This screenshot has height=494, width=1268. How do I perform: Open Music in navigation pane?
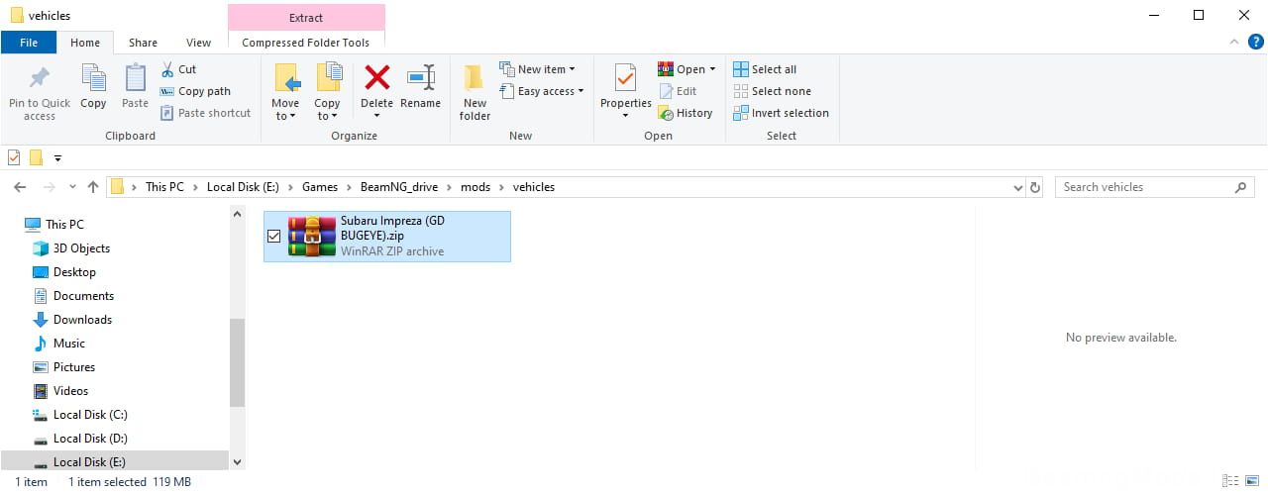pyautogui.click(x=69, y=344)
